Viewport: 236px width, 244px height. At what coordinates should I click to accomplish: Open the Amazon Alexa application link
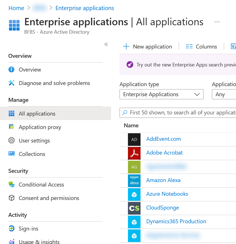(x=163, y=180)
